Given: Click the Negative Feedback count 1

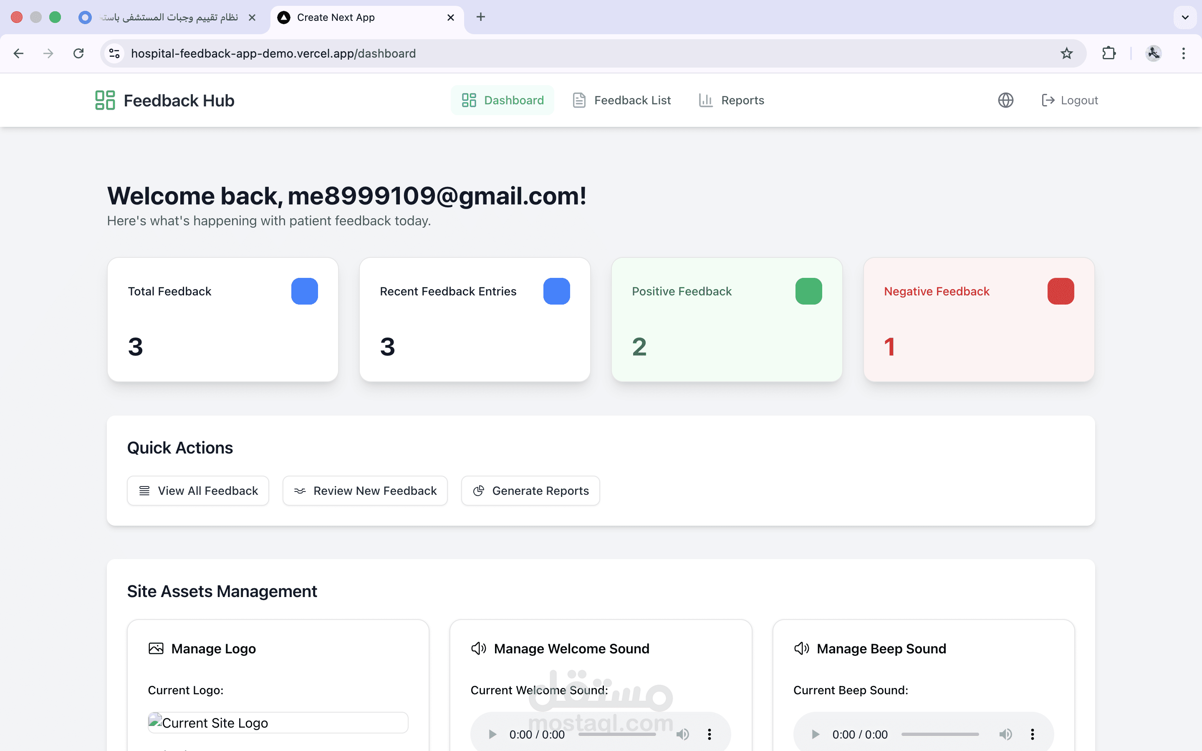Looking at the screenshot, I should click(889, 346).
